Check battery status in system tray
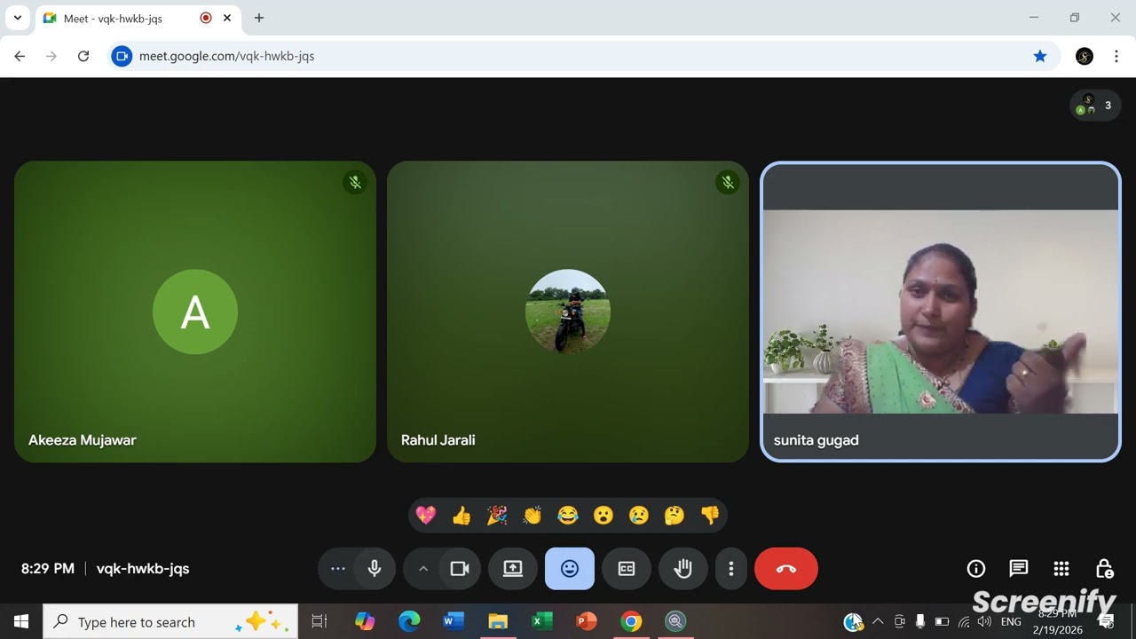 942,621
